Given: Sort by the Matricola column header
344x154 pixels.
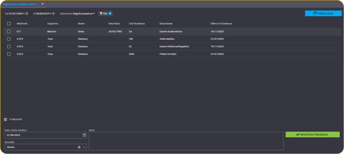Looking at the screenshot, I should coord(22,24).
